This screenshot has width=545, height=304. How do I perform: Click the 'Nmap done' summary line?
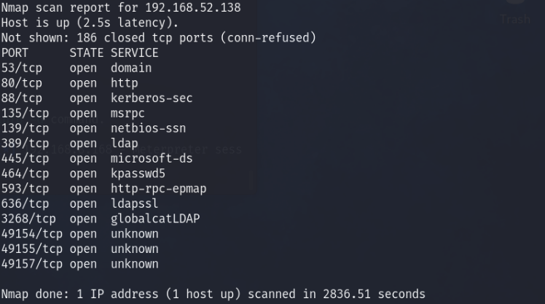coord(213,295)
